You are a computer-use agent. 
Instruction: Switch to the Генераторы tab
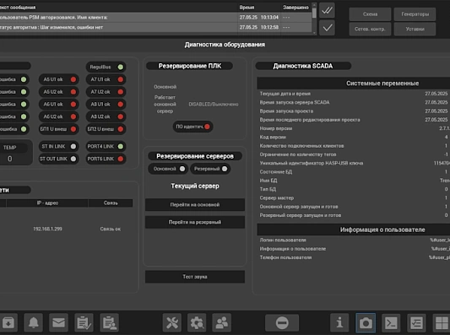(x=415, y=14)
